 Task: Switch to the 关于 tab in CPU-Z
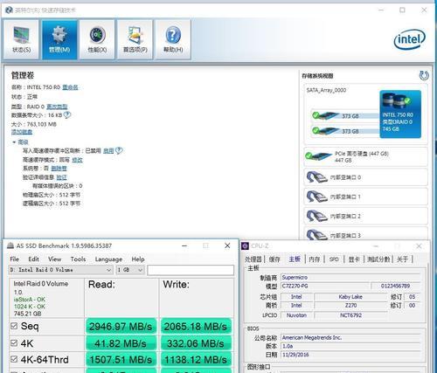[x=402, y=259]
